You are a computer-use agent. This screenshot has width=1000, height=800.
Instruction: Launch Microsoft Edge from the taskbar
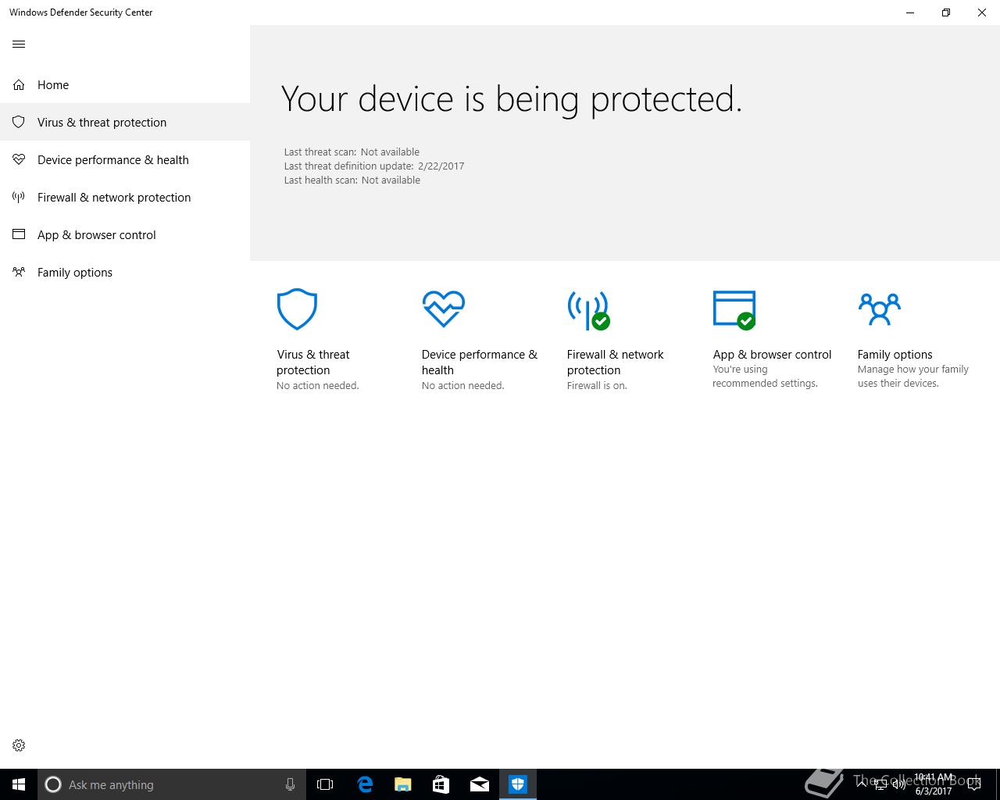point(365,784)
